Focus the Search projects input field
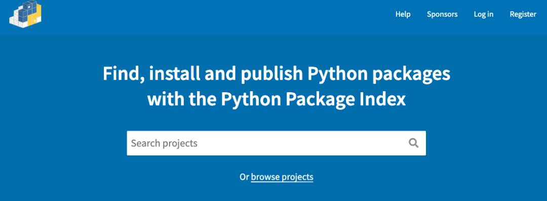Viewport: 547px width, 201px height. 277,143
